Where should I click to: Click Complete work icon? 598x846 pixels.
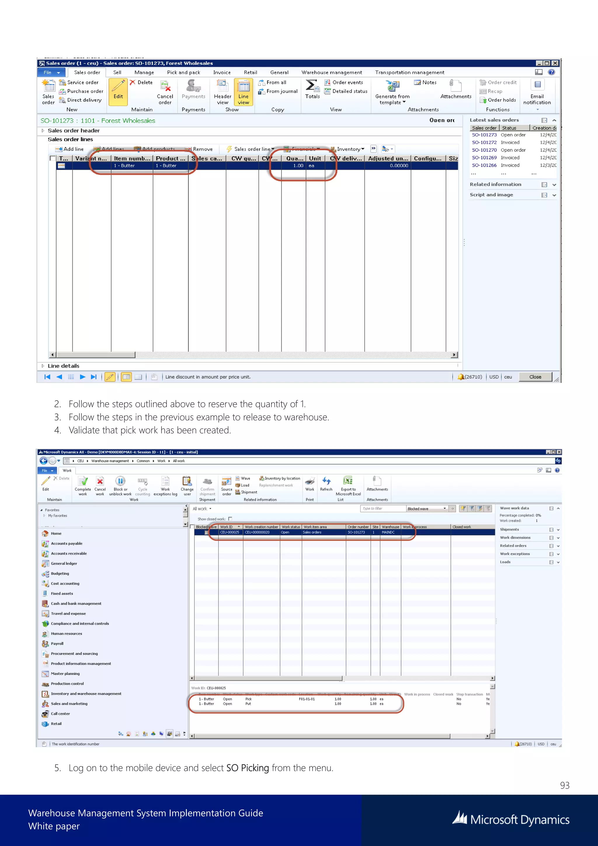pyautogui.click(x=83, y=481)
